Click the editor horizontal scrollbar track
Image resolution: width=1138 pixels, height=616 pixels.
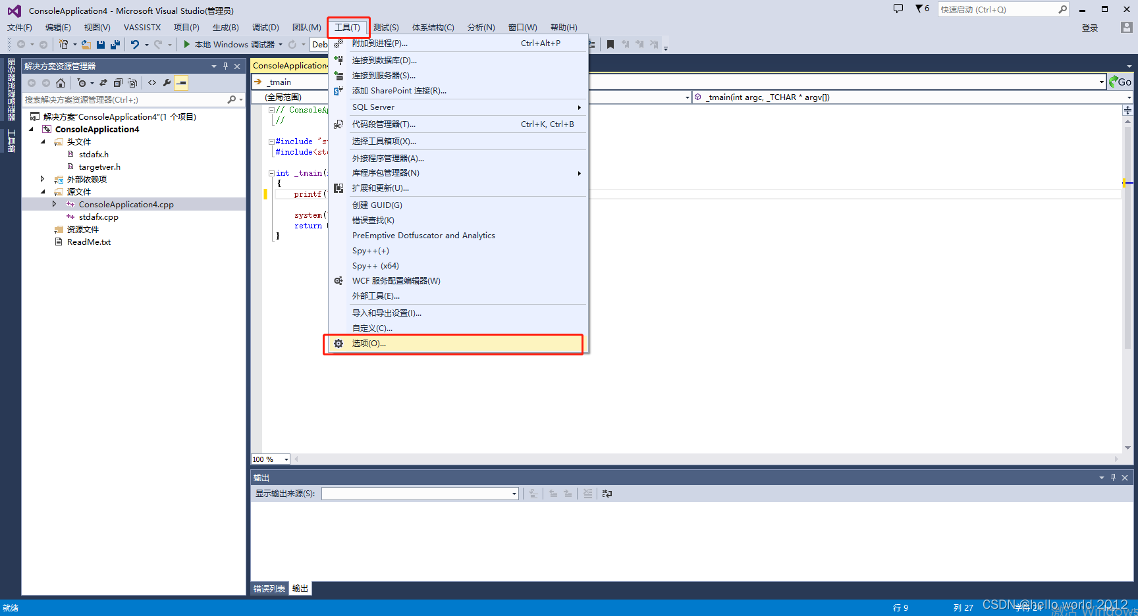tap(706, 459)
